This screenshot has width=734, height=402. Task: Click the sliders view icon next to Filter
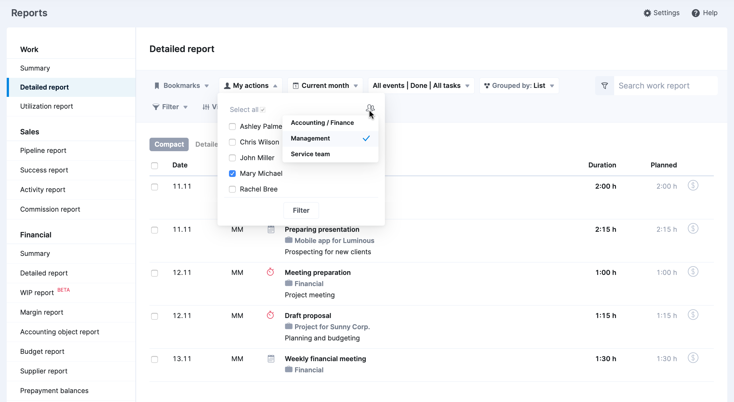[x=206, y=107]
